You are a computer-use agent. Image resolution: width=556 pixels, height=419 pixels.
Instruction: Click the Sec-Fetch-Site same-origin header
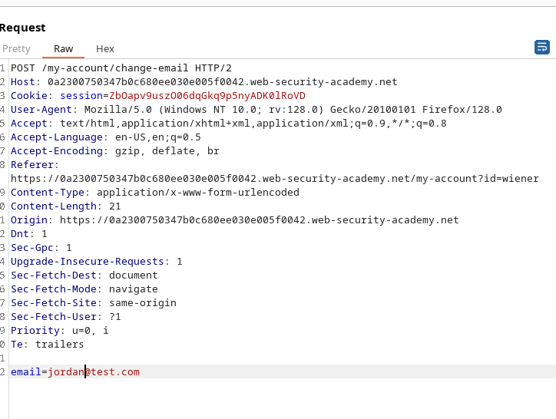click(93, 303)
